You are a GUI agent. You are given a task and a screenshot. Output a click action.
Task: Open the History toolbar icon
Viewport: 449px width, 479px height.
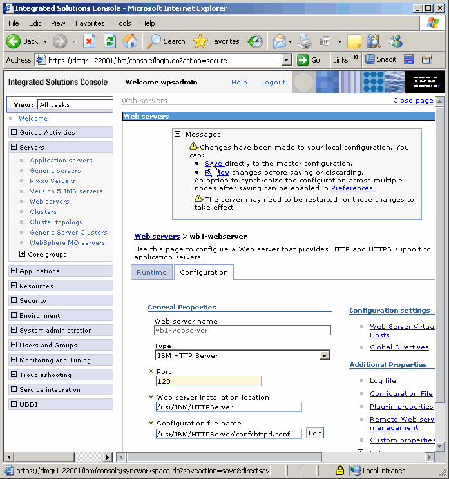point(255,41)
